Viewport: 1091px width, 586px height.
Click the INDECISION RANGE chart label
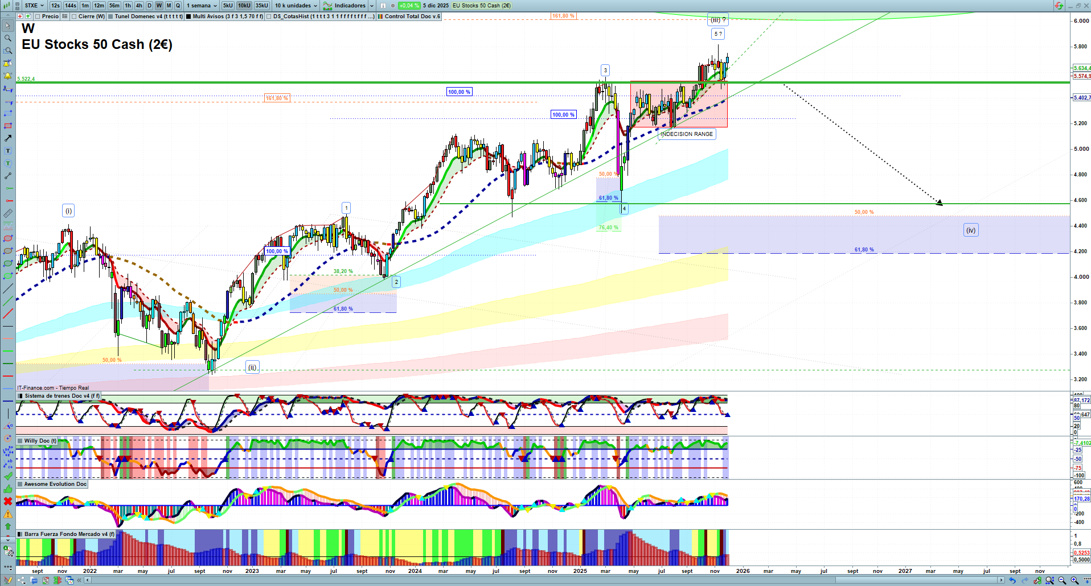pyautogui.click(x=687, y=134)
